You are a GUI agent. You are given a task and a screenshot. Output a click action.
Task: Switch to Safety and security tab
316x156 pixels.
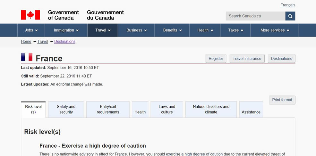tap(66, 109)
